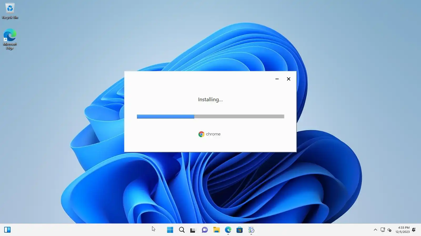The width and height of the screenshot is (421, 236).
Task: Open Microsoft Store from the taskbar
Action: [x=239, y=230]
